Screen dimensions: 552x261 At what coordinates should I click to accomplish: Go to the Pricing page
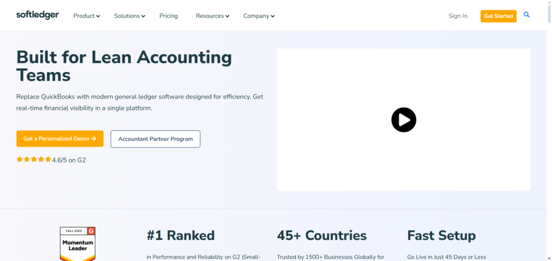[x=169, y=16]
